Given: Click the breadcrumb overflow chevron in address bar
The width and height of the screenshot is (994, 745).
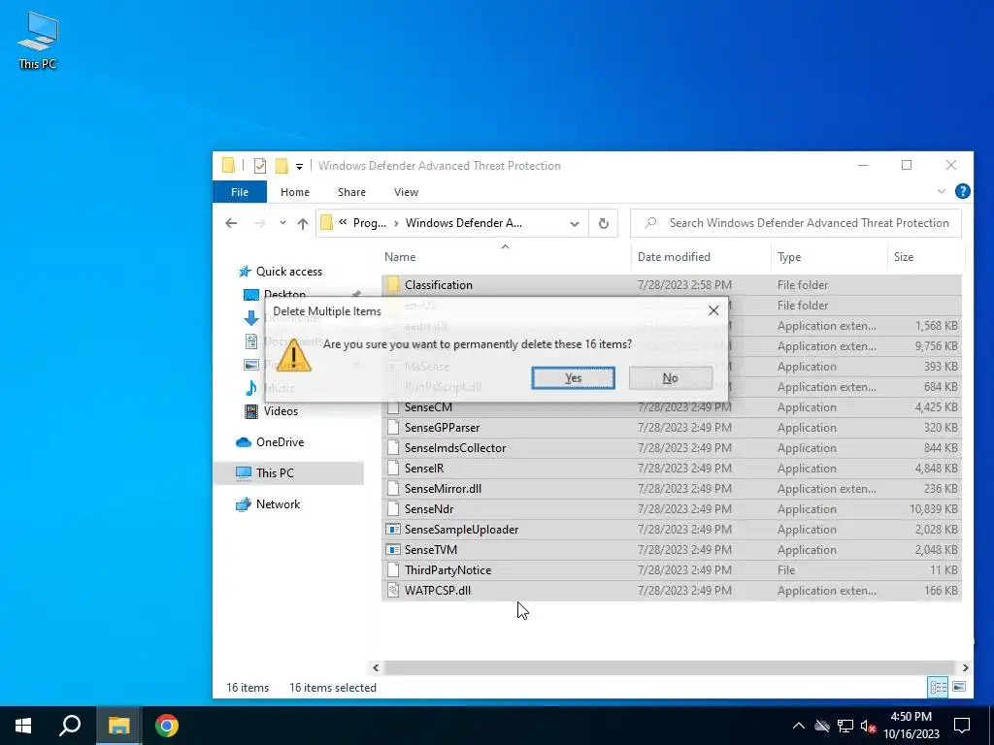Looking at the screenshot, I should [343, 222].
